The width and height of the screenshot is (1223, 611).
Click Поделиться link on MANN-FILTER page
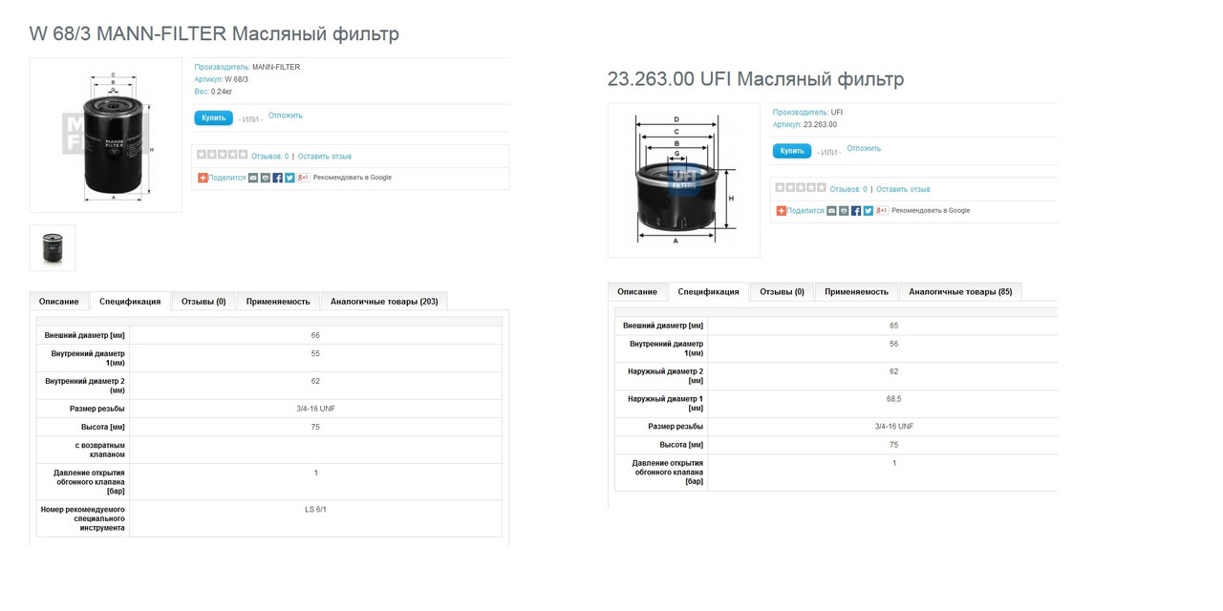point(227,178)
